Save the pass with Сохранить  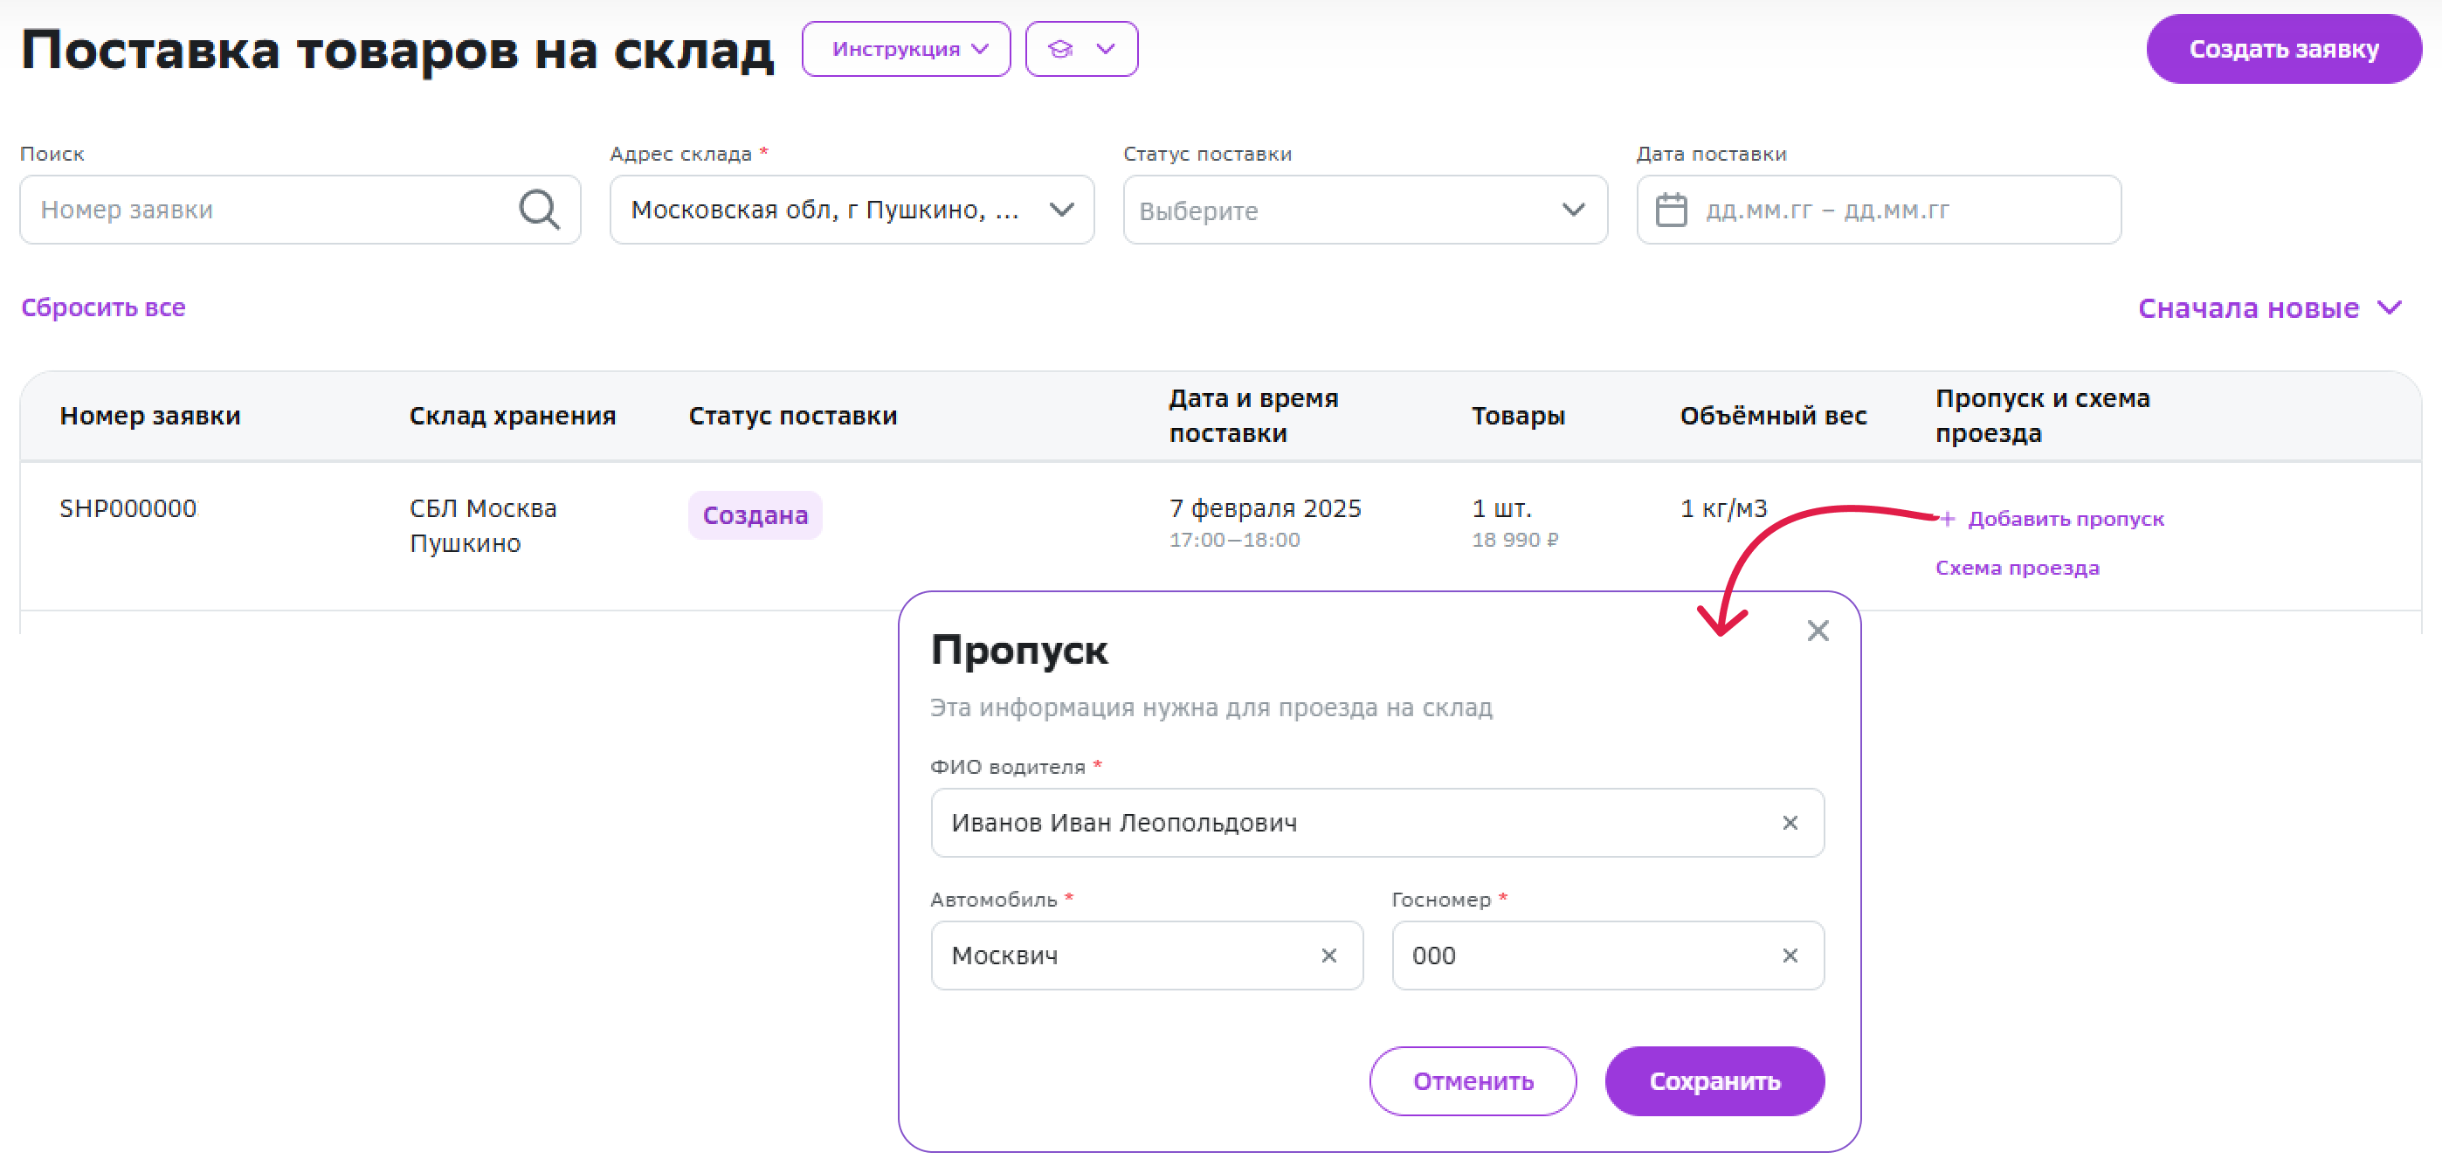(1713, 1080)
